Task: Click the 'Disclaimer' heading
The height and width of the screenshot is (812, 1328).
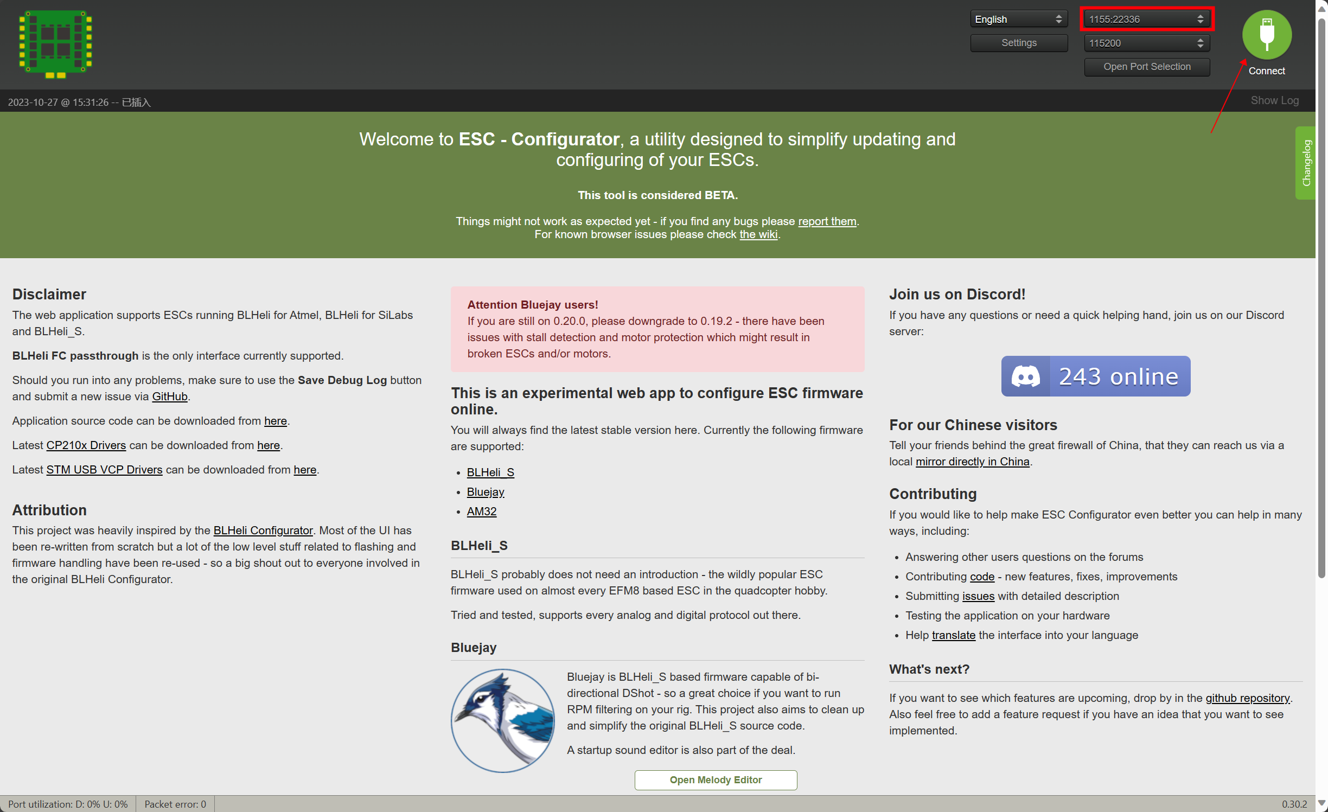Action: coord(49,294)
